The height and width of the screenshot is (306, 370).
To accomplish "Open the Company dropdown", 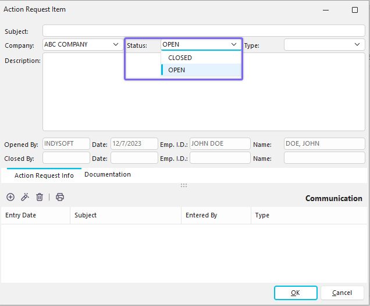I will pyautogui.click(x=114, y=44).
